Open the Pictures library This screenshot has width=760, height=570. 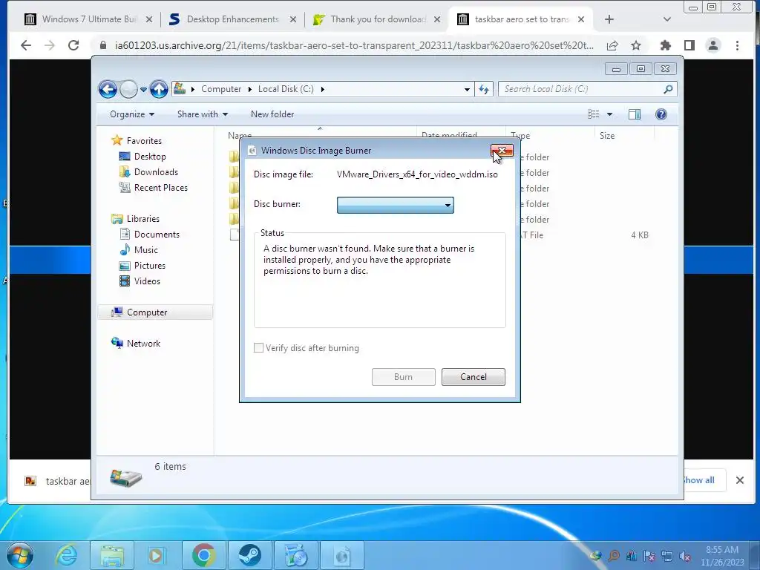point(150,266)
